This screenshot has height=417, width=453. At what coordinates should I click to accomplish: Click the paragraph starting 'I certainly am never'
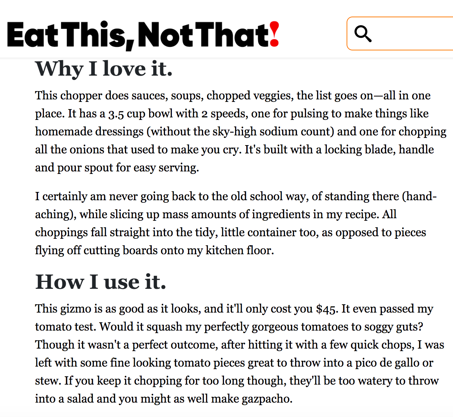coord(236,223)
